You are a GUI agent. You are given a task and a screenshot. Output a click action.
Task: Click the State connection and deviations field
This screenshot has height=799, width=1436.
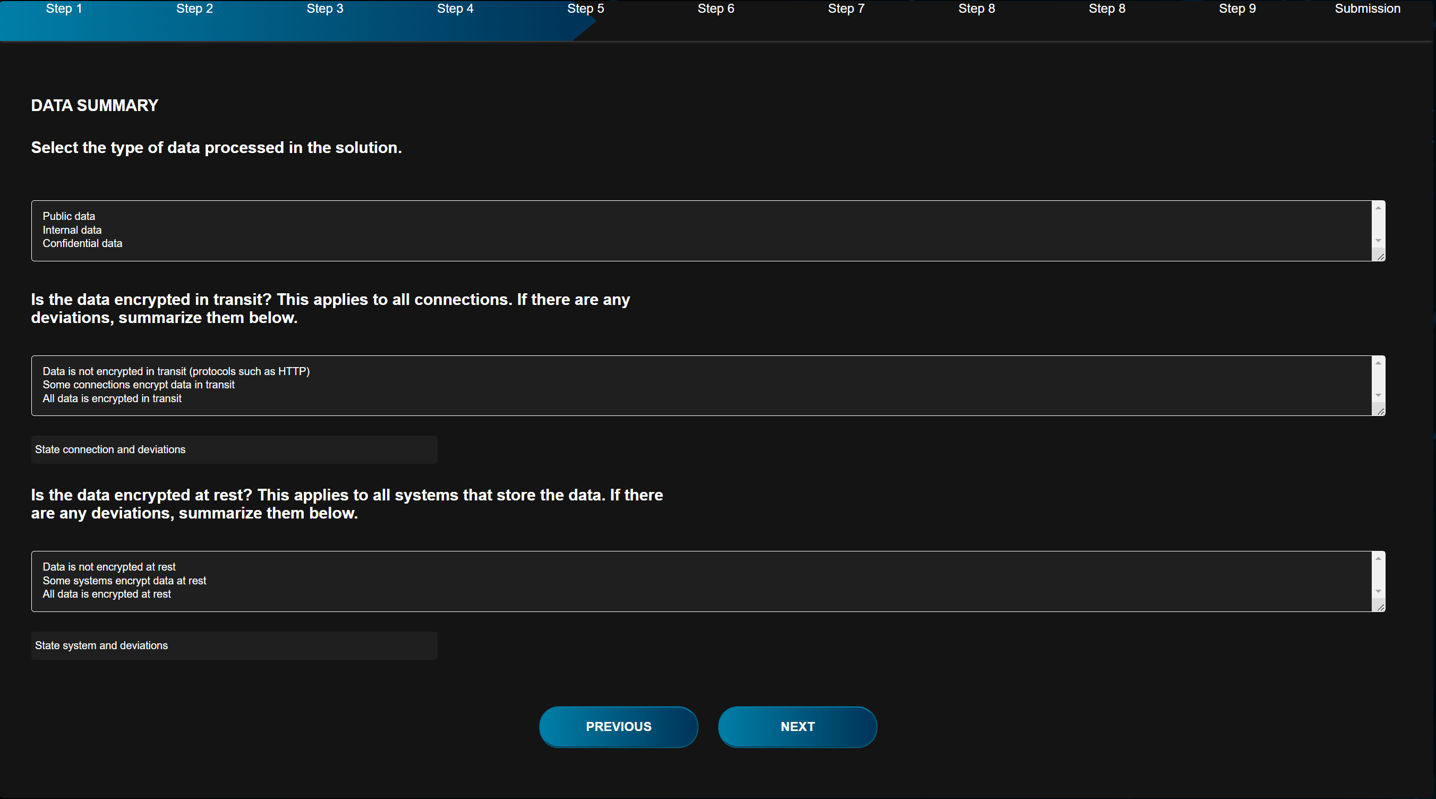[x=234, y=450]
